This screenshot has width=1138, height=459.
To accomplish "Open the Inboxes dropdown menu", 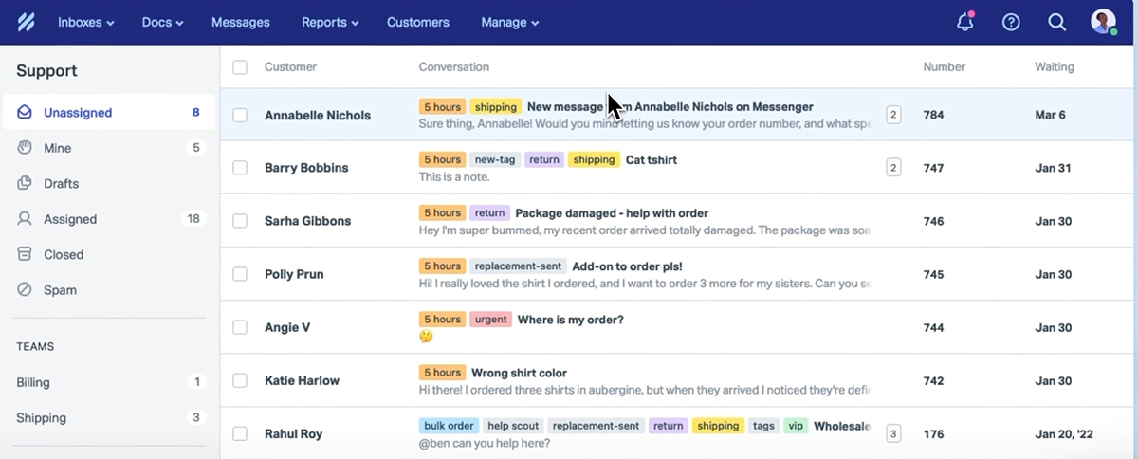I will click(85, 22).
